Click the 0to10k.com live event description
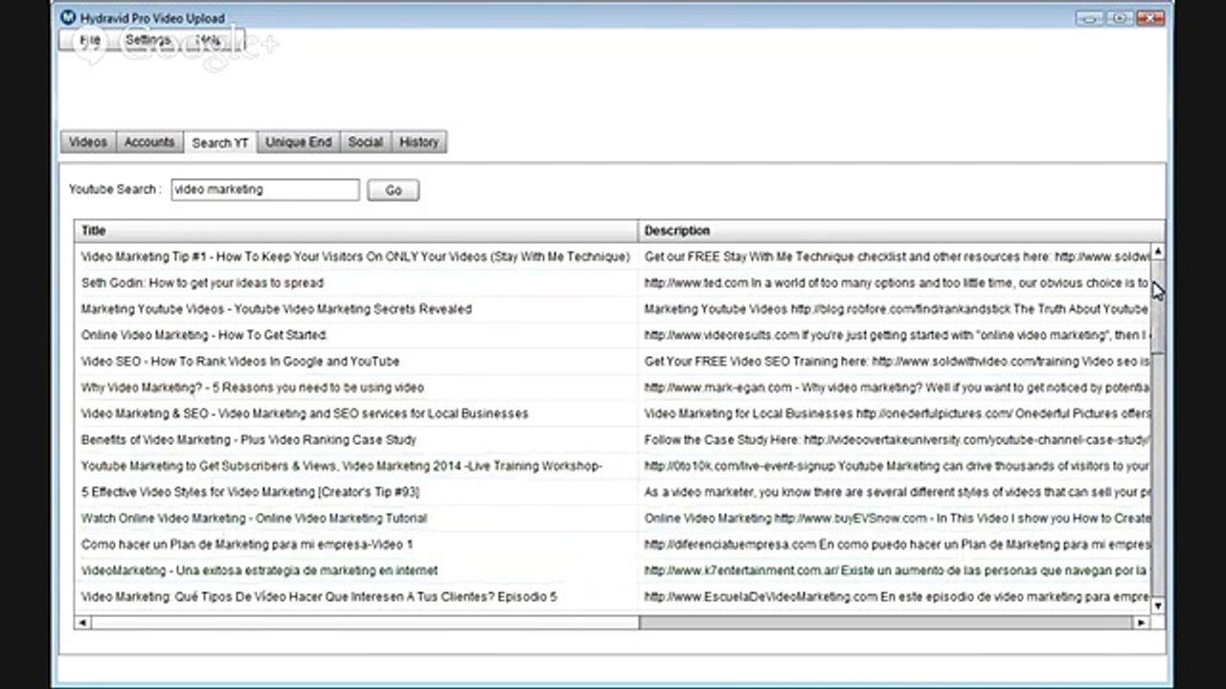This screenshot has height=689, width=1226. (x=895, y=466)
